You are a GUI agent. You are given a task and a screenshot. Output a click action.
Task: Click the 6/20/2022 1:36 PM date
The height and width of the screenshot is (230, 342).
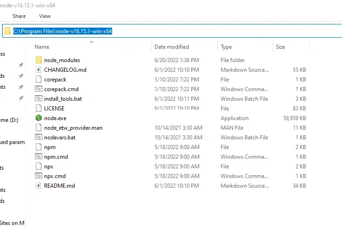tap(177, 60)
